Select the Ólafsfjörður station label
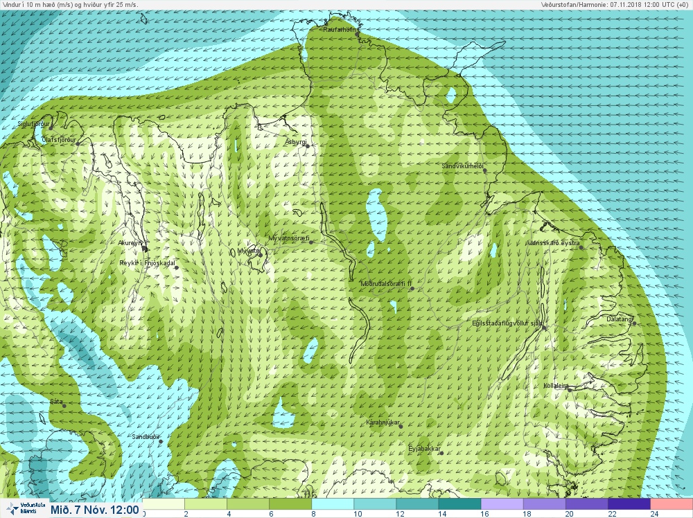 point(59,140)
